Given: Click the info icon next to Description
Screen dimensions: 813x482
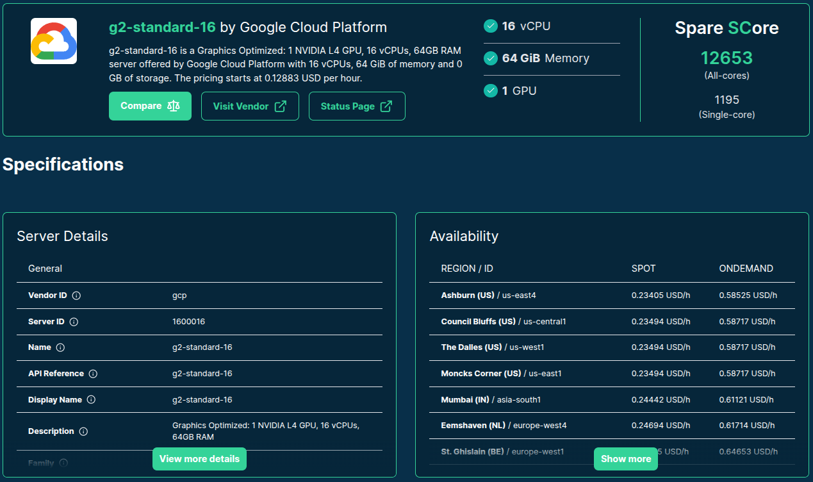Looking at the screenshot, I should (83, 431).
